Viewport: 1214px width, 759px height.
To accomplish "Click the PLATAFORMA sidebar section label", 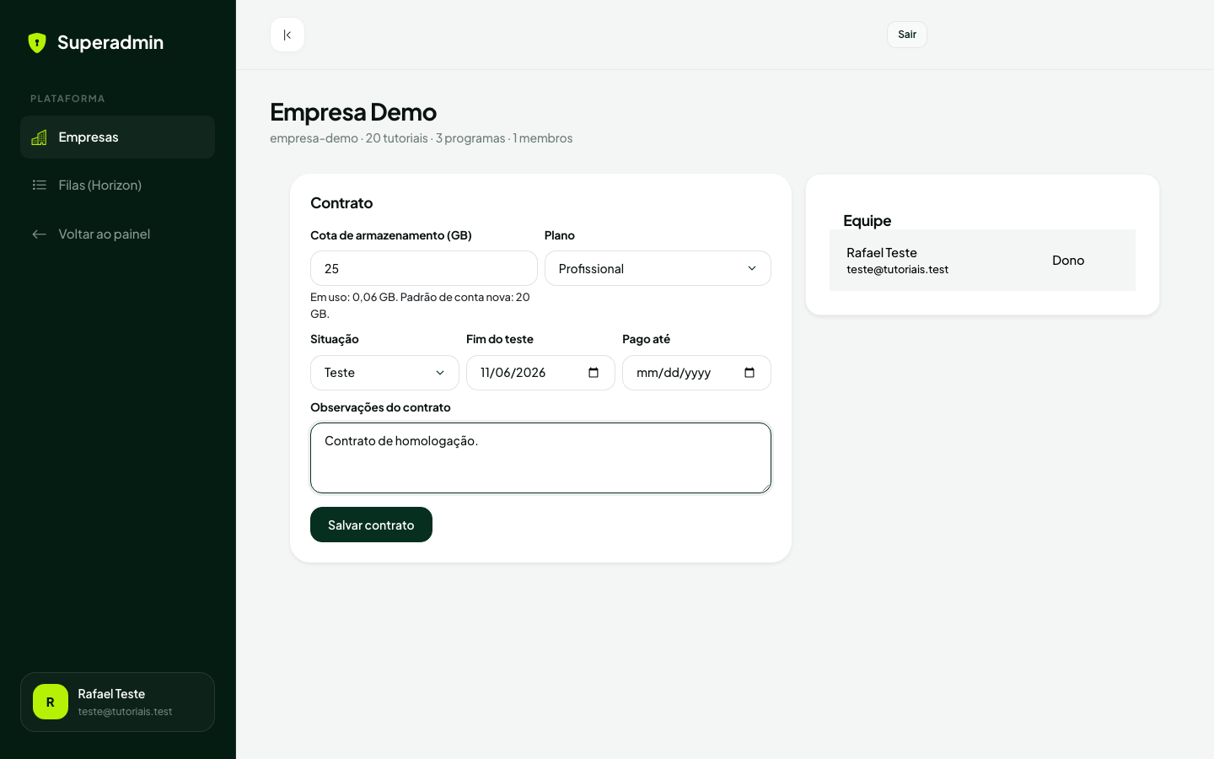I will 67,99.
